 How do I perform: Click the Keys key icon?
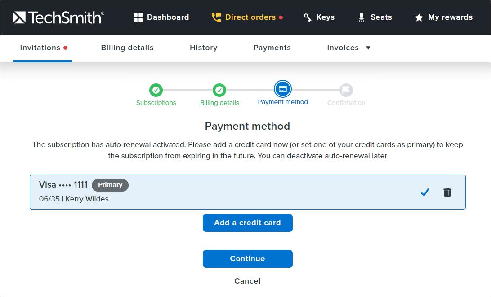tap(308, 17)
